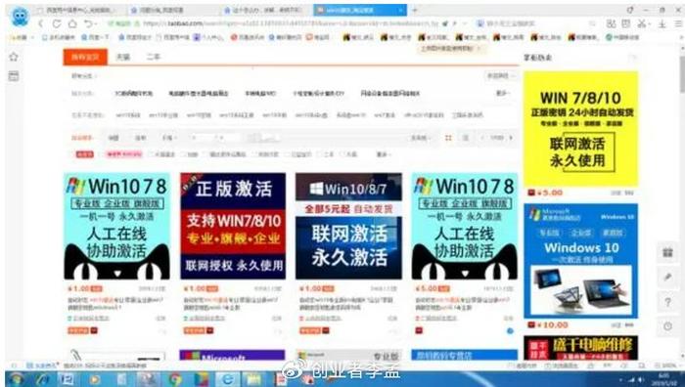The width and height of the screenshot is (685, 387).
Task: Switch to grid view with the orange grid icon
Action: [x=448, y=138]
